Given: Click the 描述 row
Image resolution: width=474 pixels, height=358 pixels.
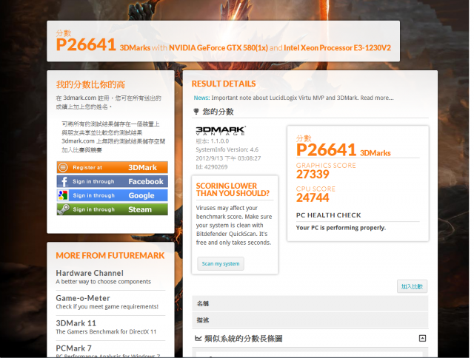Looking at the screenshot, I should pos(310,320).
